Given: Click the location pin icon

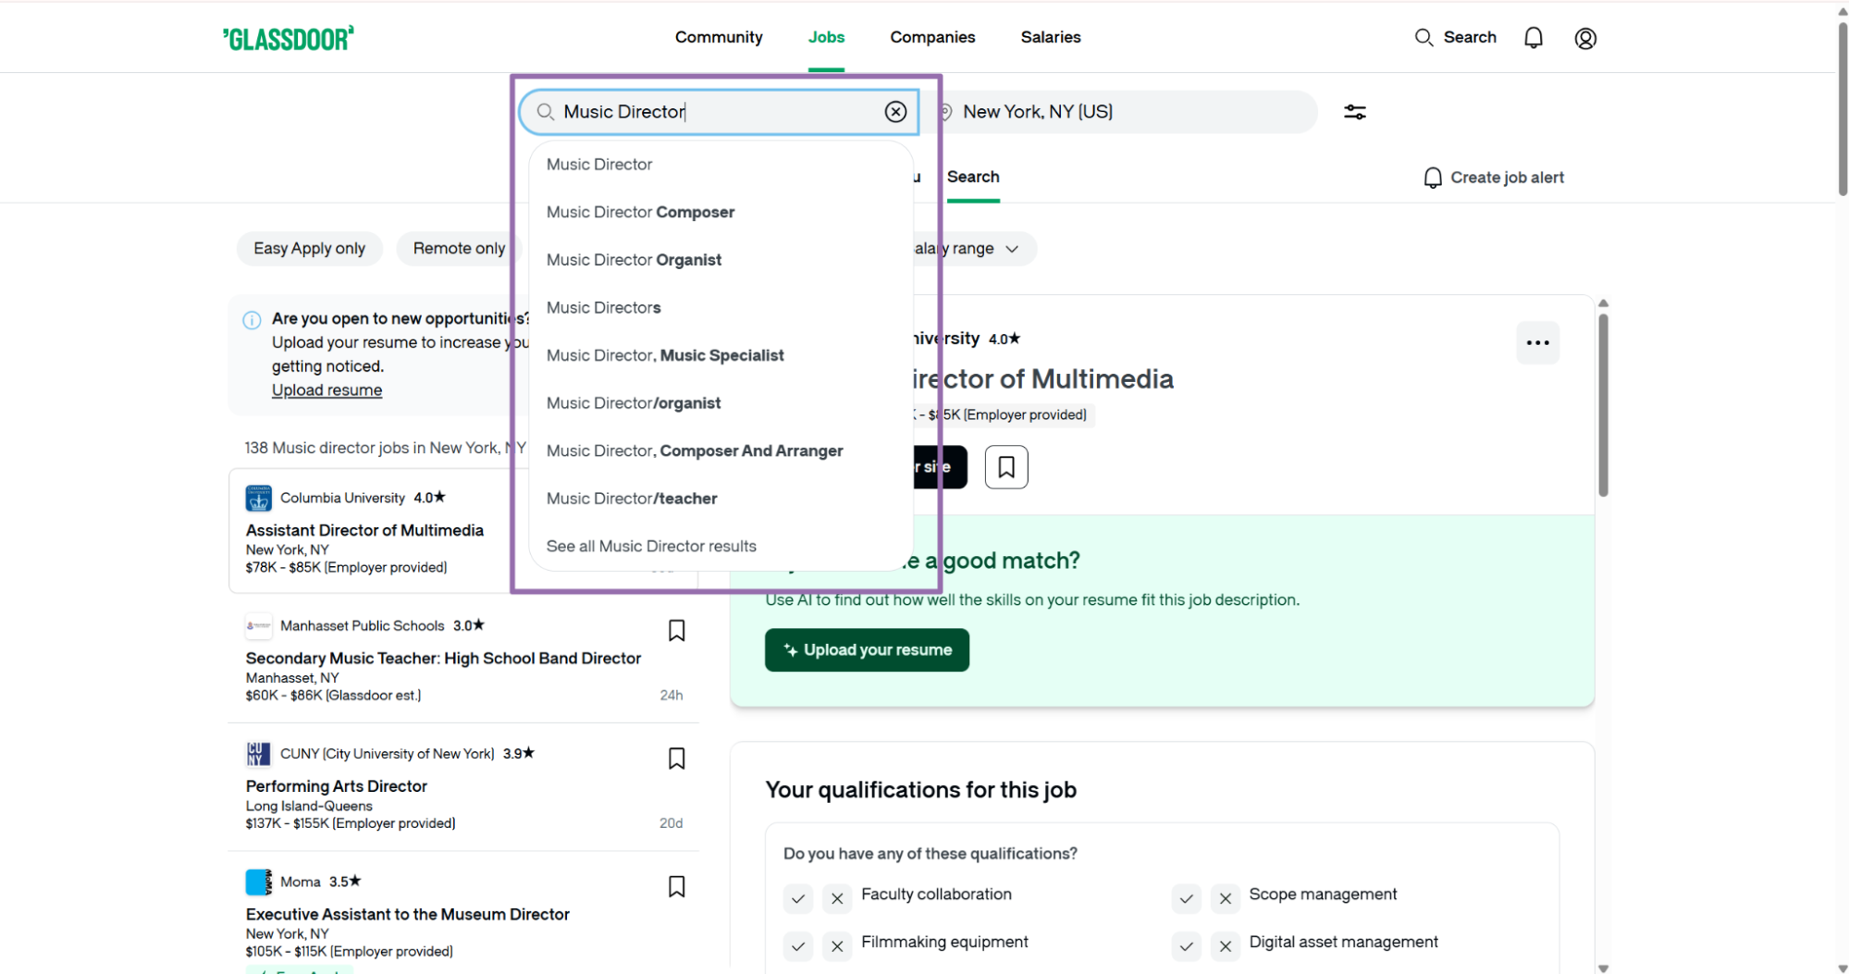Looking at the screenshot, I should (x=946, y=112).
